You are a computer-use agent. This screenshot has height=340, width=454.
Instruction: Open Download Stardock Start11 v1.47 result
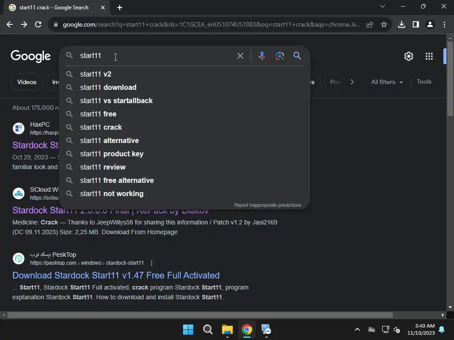[116, 275]
